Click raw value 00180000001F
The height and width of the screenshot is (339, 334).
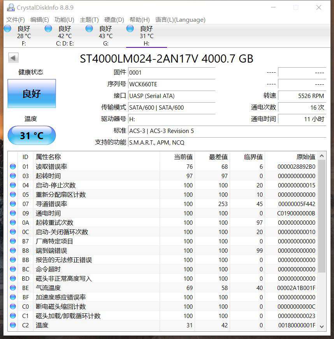coord(297,325)
